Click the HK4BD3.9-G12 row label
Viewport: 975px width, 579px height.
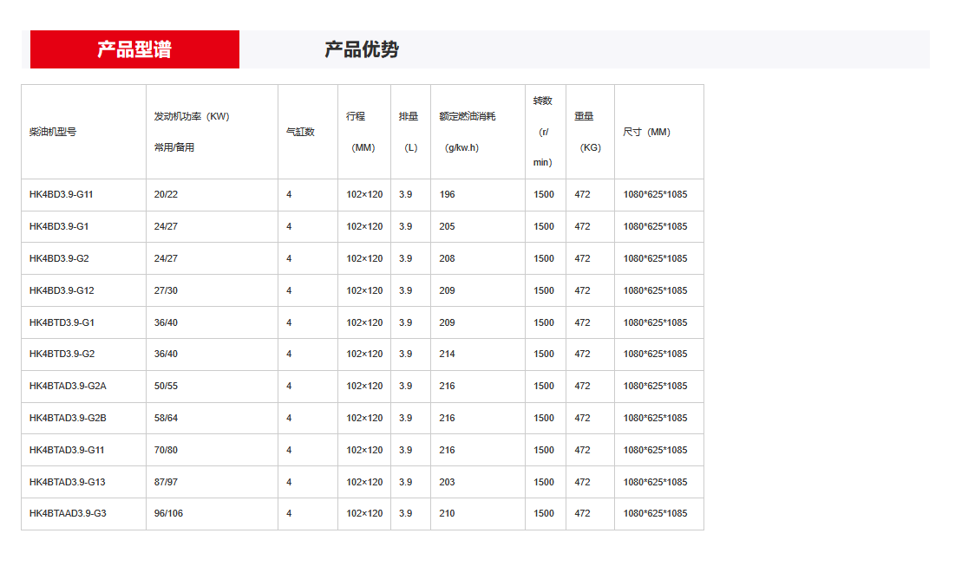[x=62, y=290]
